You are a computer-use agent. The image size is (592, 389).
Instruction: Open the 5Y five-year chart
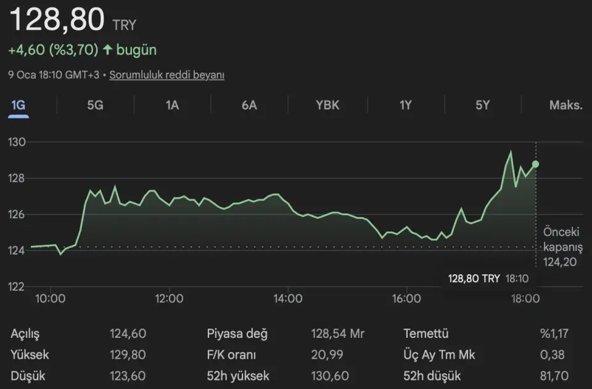tap(482, 105)
